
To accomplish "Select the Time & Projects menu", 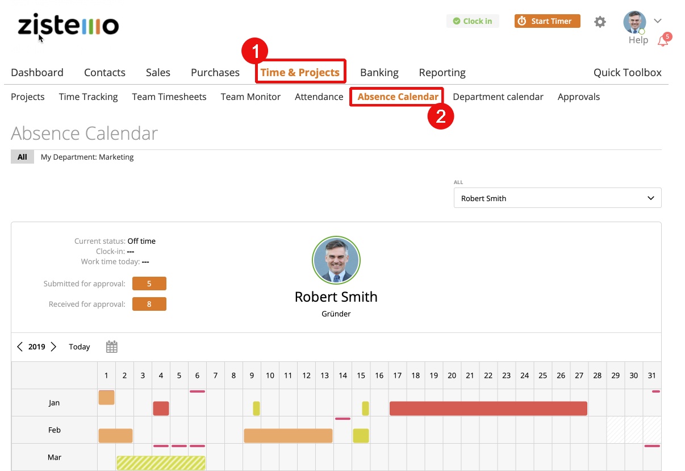I will [300, 72].
